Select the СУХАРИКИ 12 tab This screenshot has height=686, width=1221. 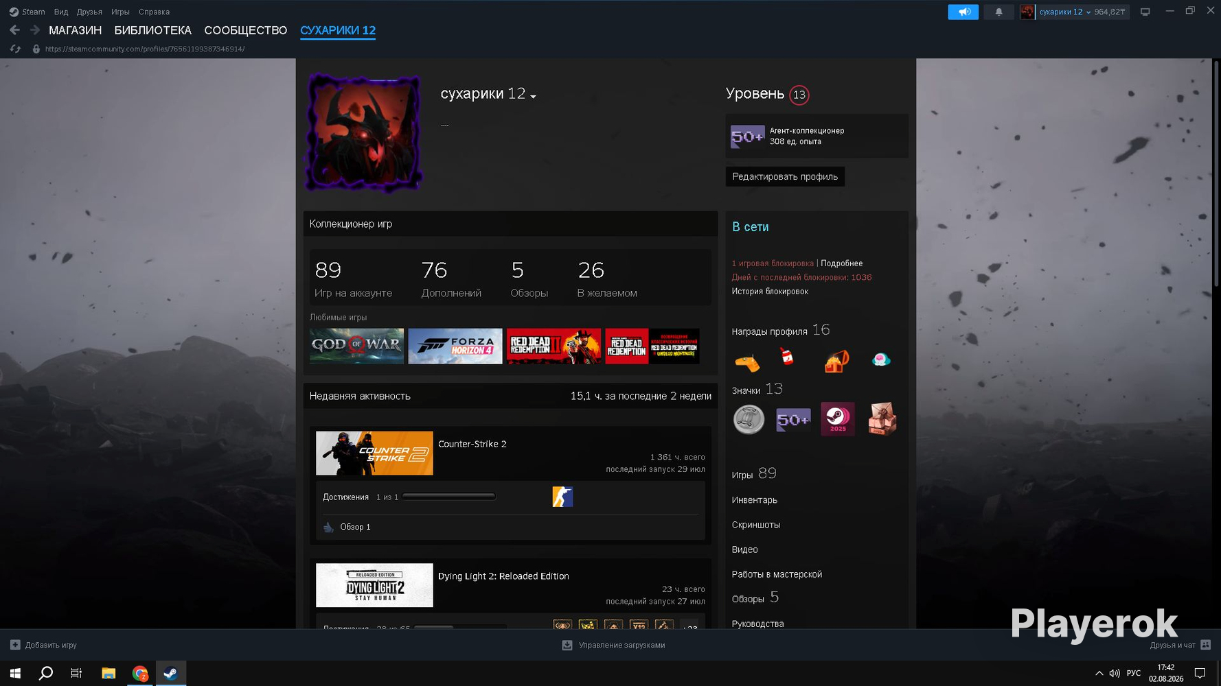(338, 30)
